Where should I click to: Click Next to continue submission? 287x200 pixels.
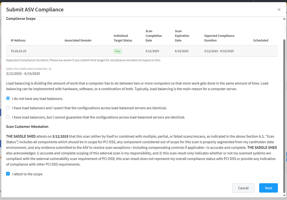268,188
